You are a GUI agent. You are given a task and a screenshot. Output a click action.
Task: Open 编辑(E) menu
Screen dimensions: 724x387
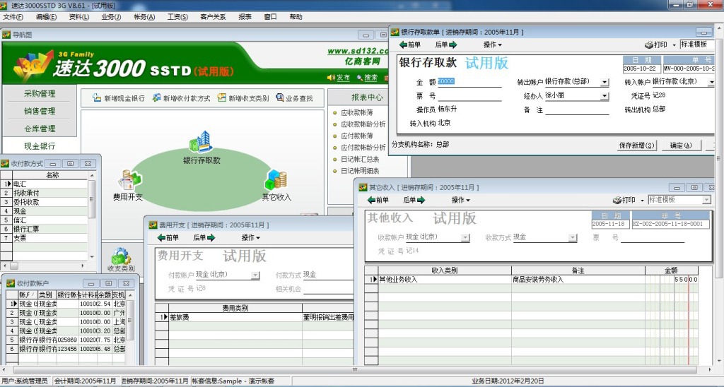(x=46, y=17)
